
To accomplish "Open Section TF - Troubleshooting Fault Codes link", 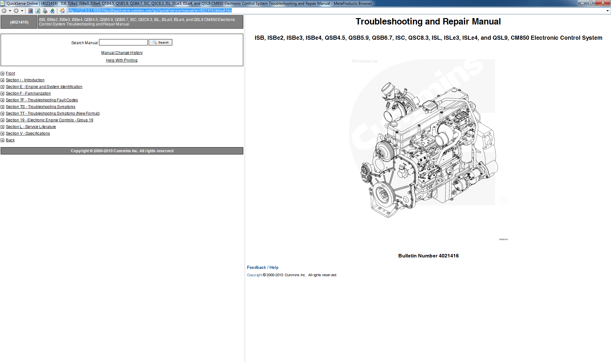I will pyautogui.click(x=42, y=100).
